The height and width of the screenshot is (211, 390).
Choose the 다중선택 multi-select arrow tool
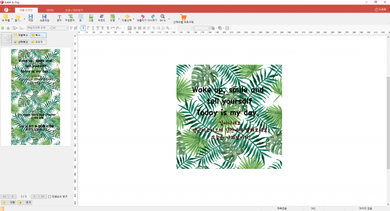click(x=127, y=18)
